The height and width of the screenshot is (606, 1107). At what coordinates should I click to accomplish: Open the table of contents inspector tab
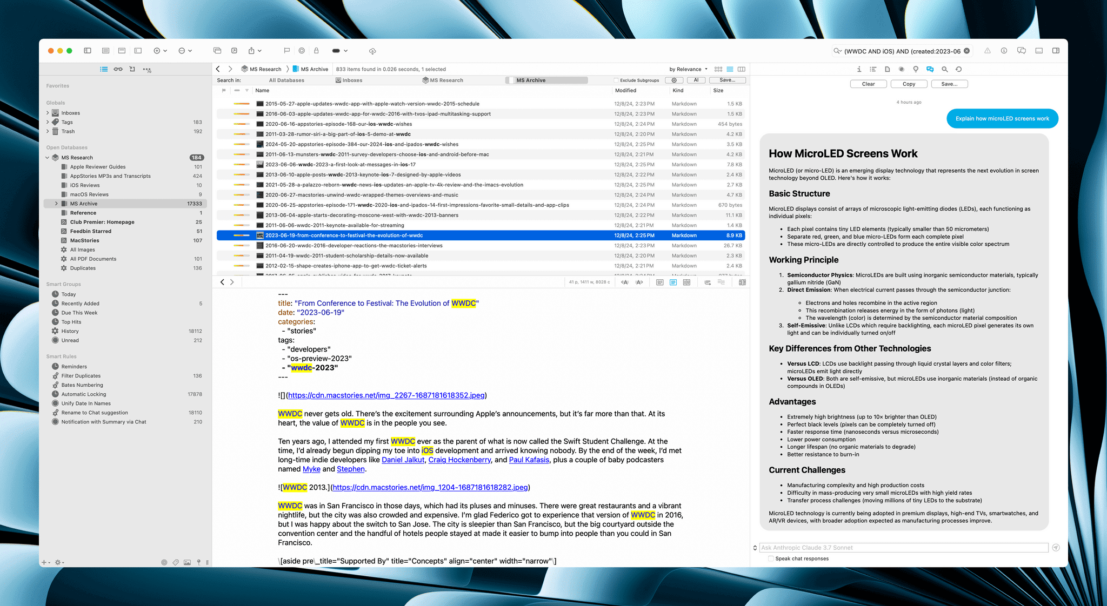tap(873, 69)
